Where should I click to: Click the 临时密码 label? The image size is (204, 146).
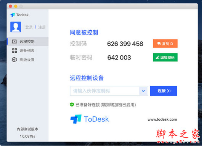81,57
